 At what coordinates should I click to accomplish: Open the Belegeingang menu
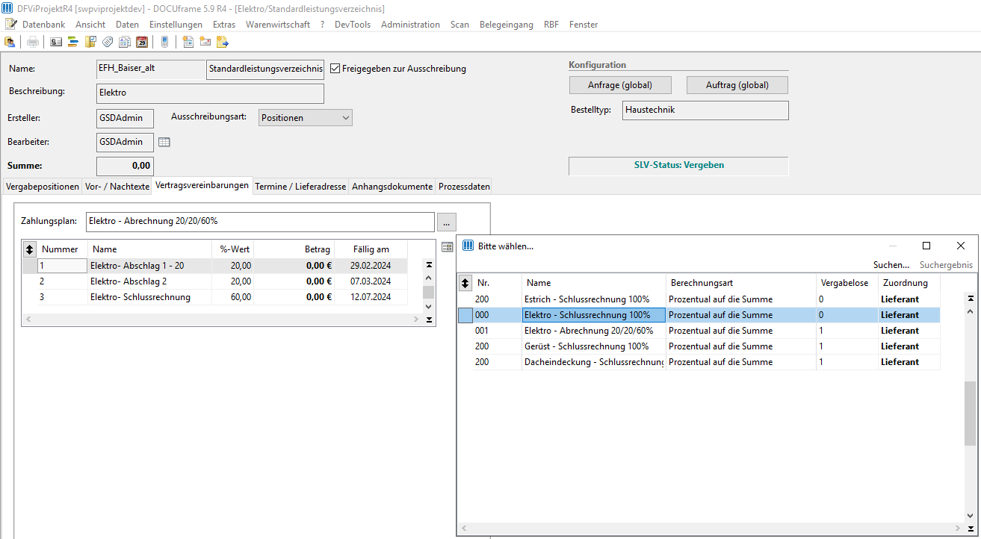tap(507, 25)
